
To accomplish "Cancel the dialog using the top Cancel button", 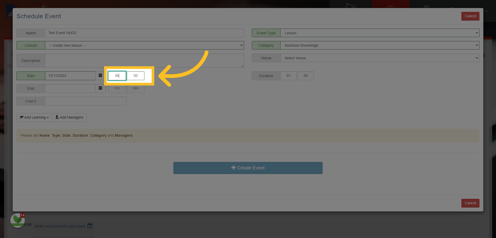I will 470,16.
